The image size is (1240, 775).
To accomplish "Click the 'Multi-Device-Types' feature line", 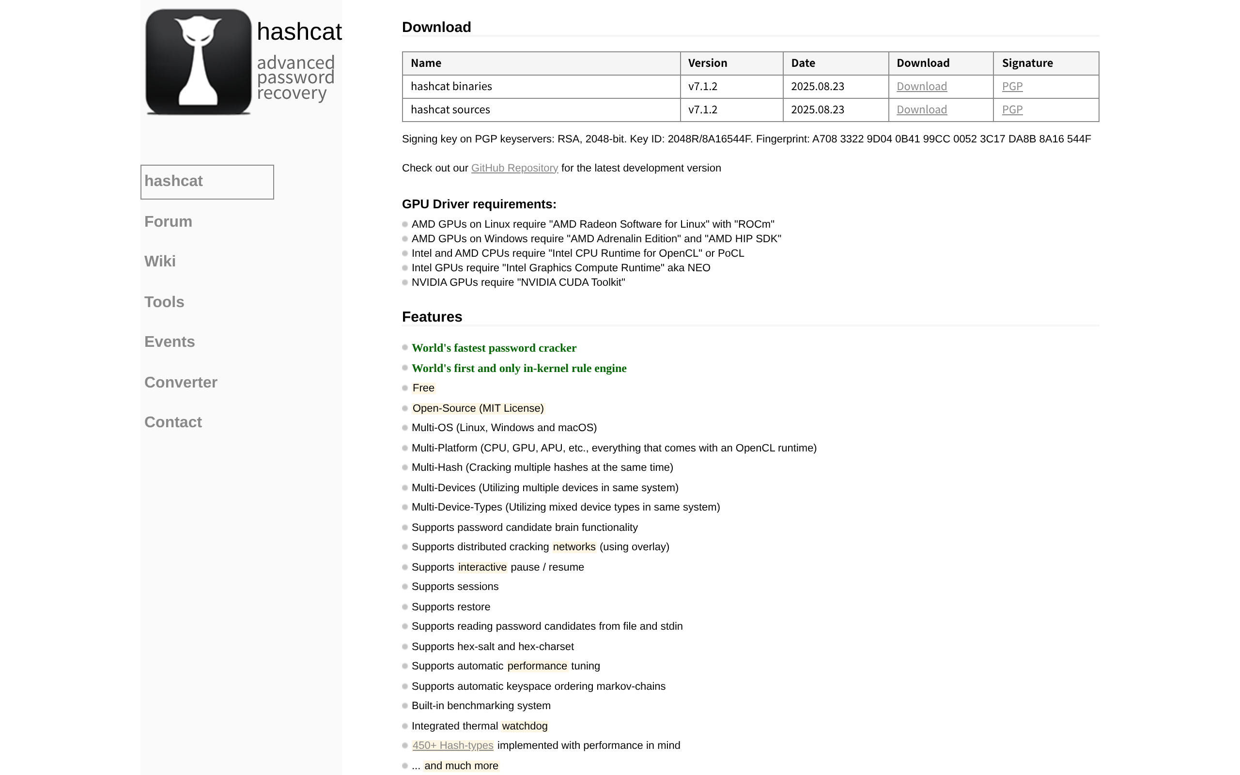I will 566,507.
